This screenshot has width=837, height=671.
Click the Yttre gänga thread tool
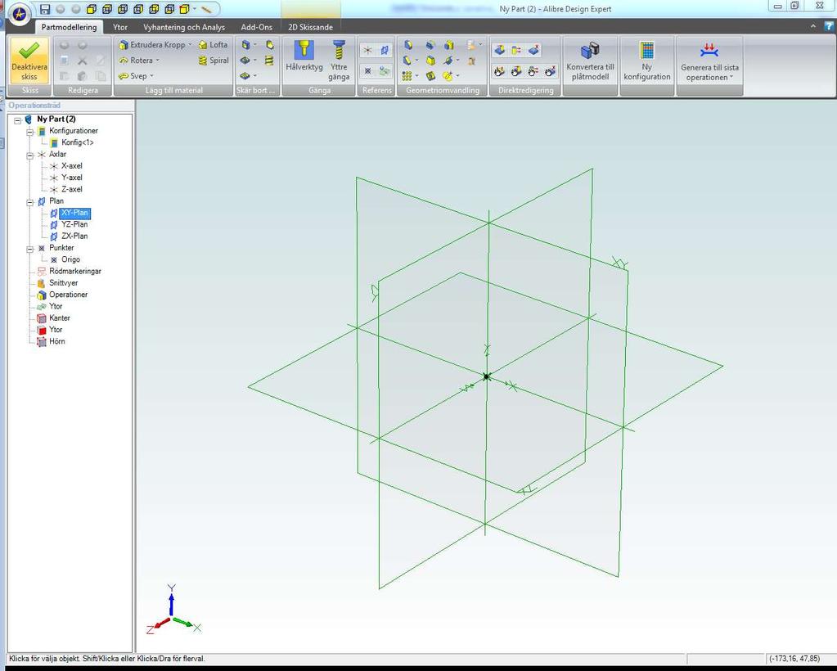click(339, 61)
